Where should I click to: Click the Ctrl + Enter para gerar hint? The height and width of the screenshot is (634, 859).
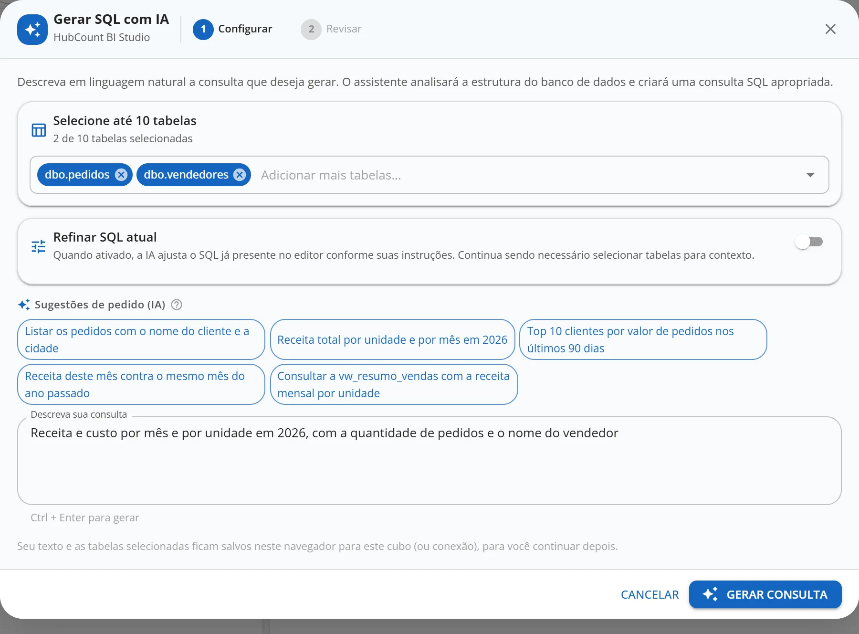[x=85, y=518]
